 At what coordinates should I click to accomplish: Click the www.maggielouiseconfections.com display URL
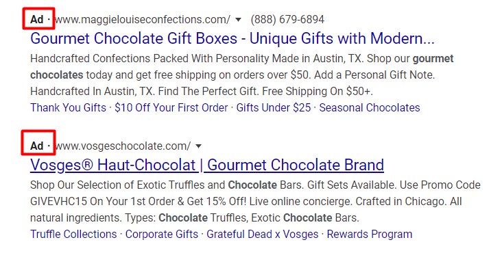click(143, 19)
